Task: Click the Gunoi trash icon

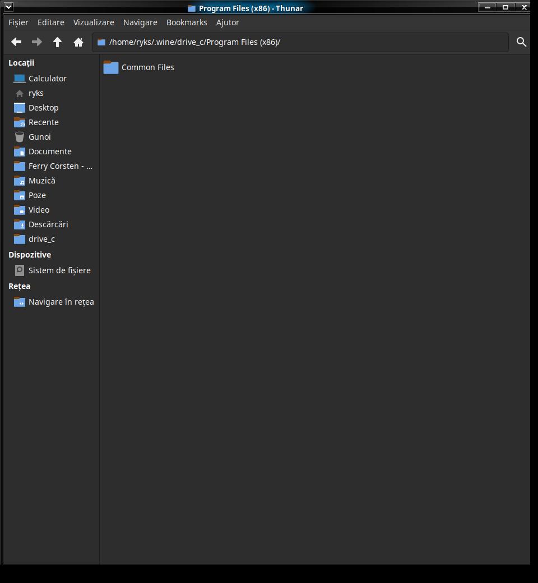Action: (19, 137)
